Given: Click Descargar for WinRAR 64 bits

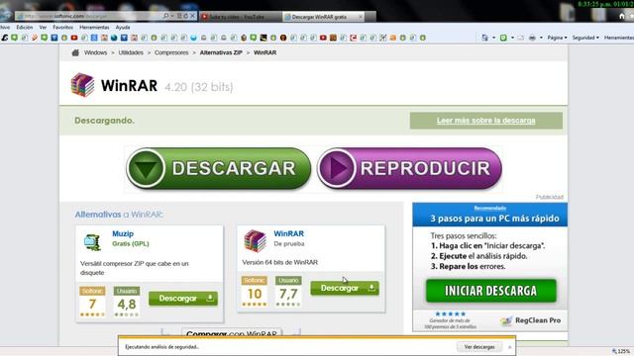Looking at the screenshot, I should pos(345,288).
